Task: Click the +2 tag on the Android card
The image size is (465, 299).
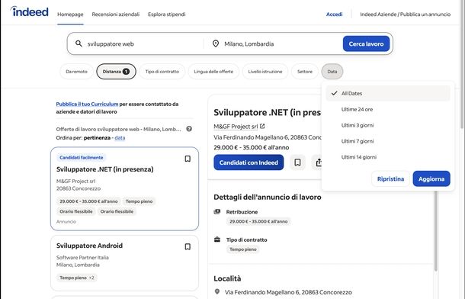Action: click(x=91, y=278)
